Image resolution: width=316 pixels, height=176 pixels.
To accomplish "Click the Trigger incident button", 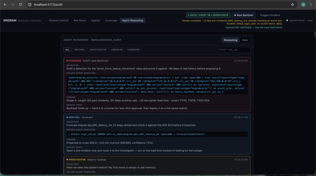I will [x=270, y=15].
